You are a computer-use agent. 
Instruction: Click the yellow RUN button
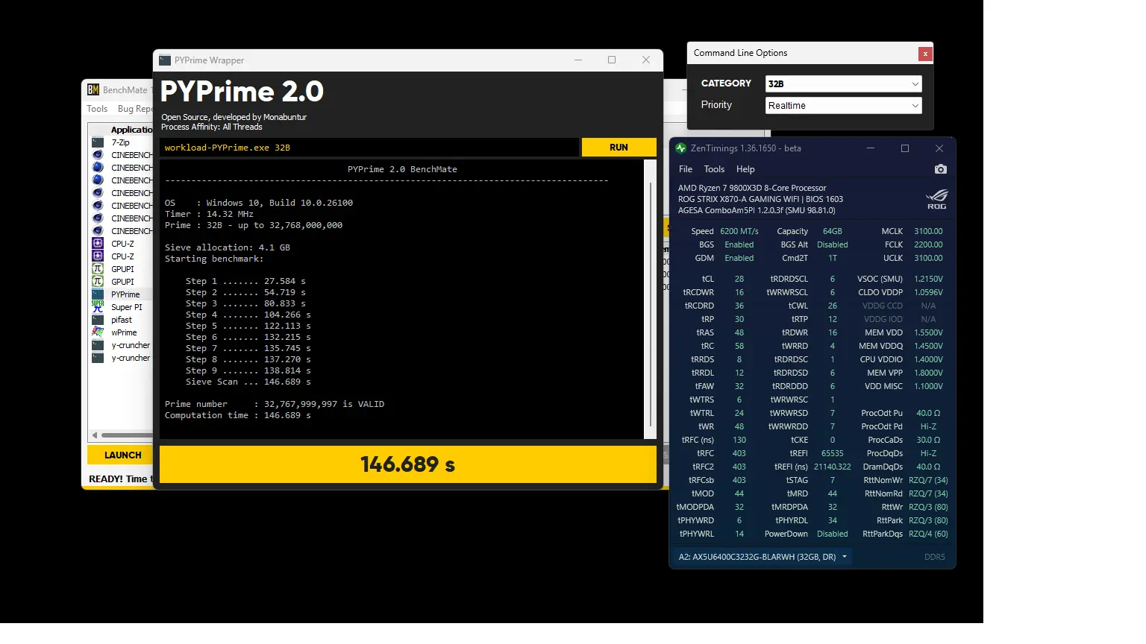(619, 148)
